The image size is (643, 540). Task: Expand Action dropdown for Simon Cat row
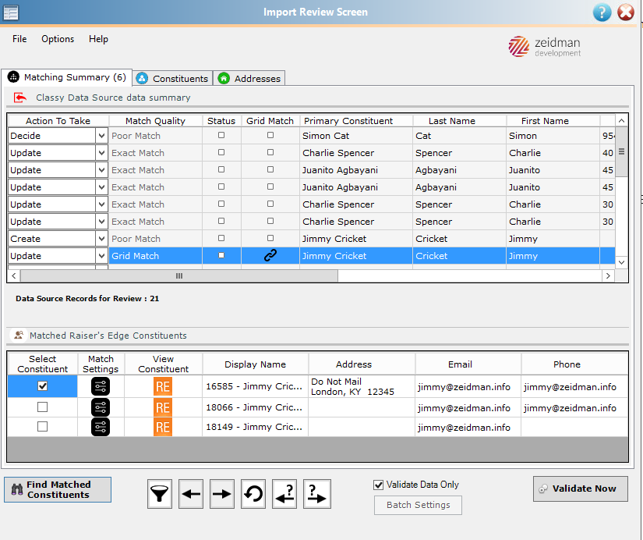[x=101, y=136]
